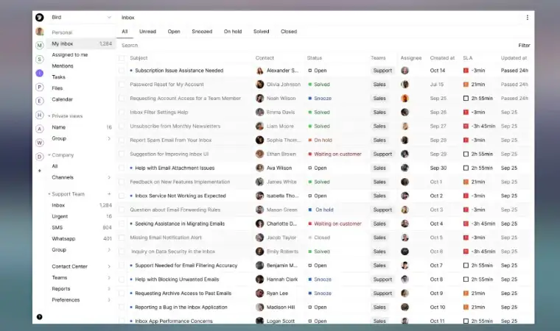The width and height of the screenshot is (560, 331).
Task: Click the plus icon in left rail
Action: tap(40, 171)
